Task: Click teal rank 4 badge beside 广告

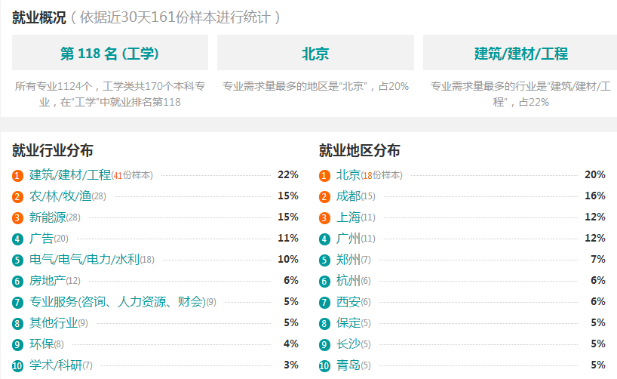Action: coord(17,239)
